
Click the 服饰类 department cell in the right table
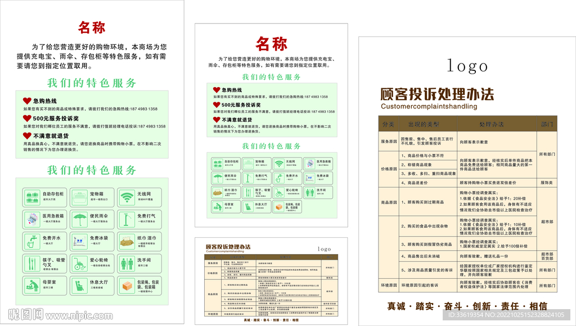pyautogui.click(x=547, y=183)
